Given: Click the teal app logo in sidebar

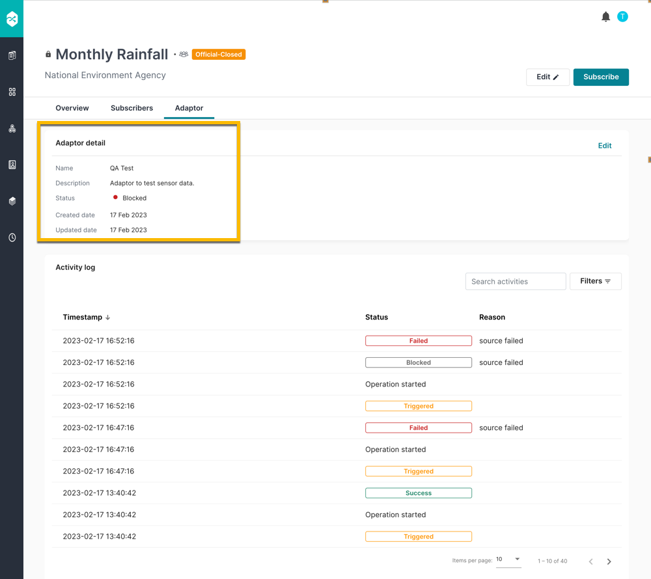Looking at the screenshot, I should [12, 18].
